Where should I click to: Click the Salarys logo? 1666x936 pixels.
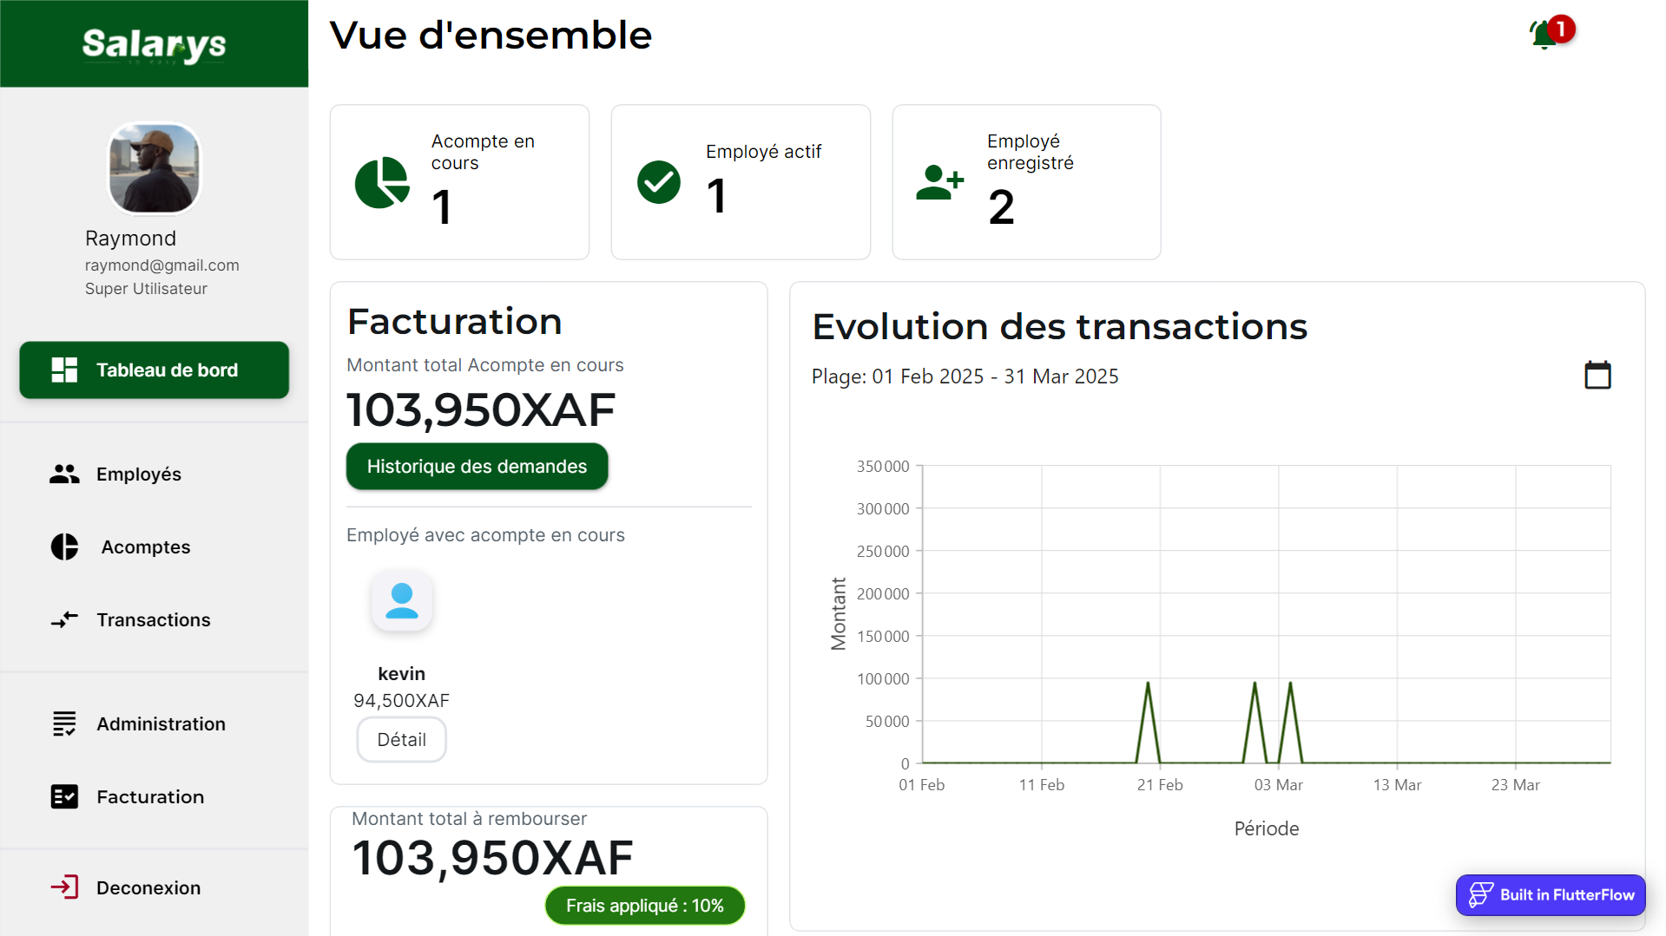(155, 44)
